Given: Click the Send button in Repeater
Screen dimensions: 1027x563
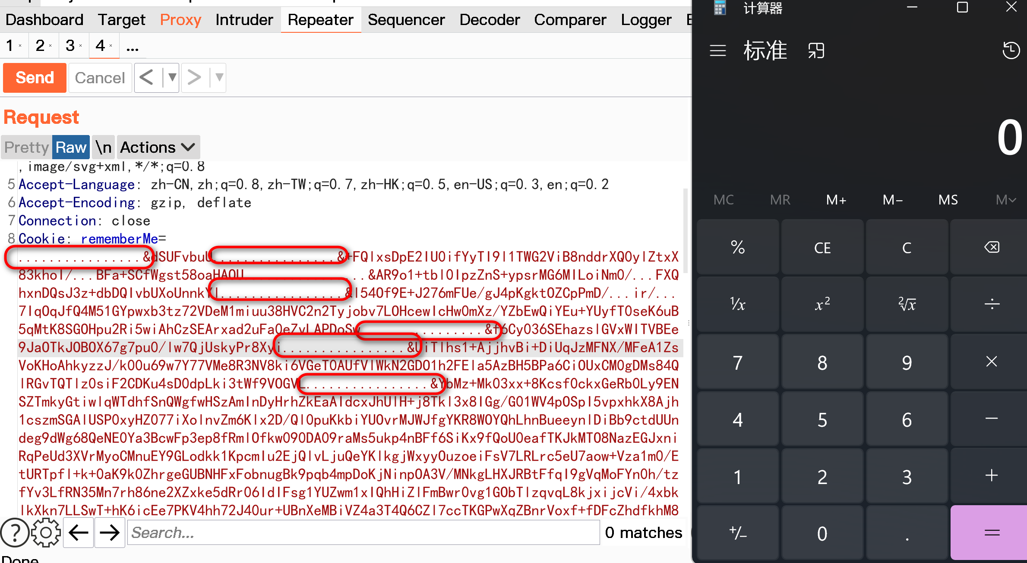Looking at the screenshot, I should click(x=35, y=78).
